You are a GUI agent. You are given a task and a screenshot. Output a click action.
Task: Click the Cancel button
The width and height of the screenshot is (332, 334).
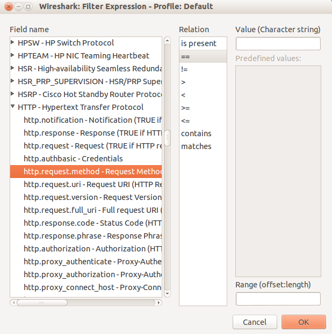coord(255,322)
